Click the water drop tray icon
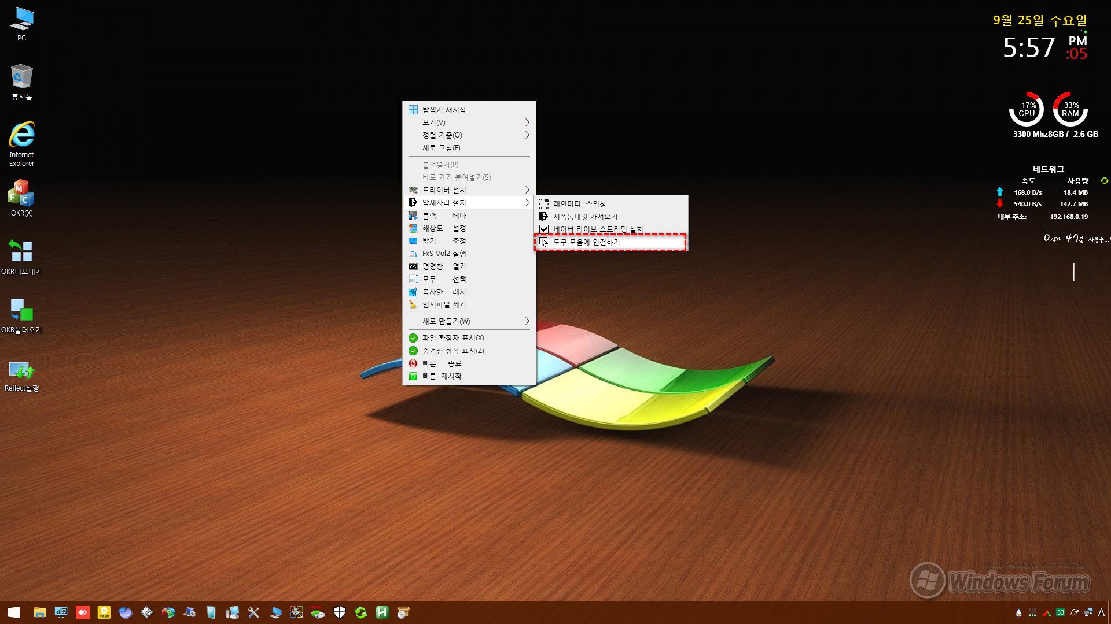This screenshot has width=1111, height=624. (1019, 612)
